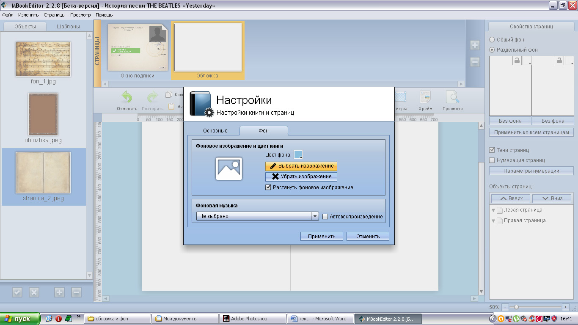578x325 pixels.
Task: Click the zoom slider handle at 50%
Action: [x=516, y=307]
